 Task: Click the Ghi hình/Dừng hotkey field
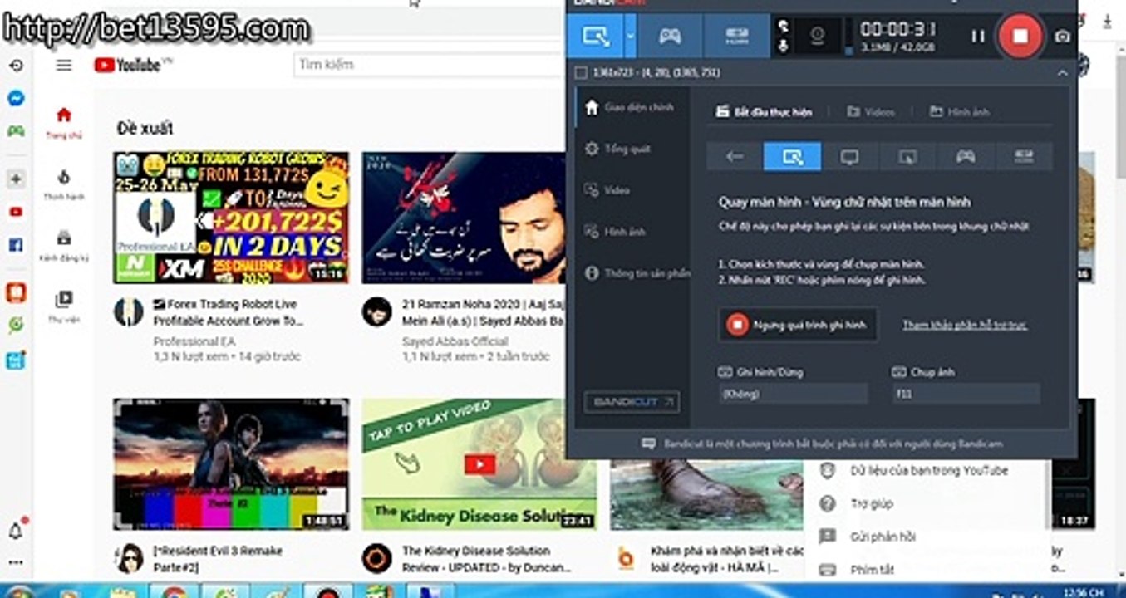(793, 394)
